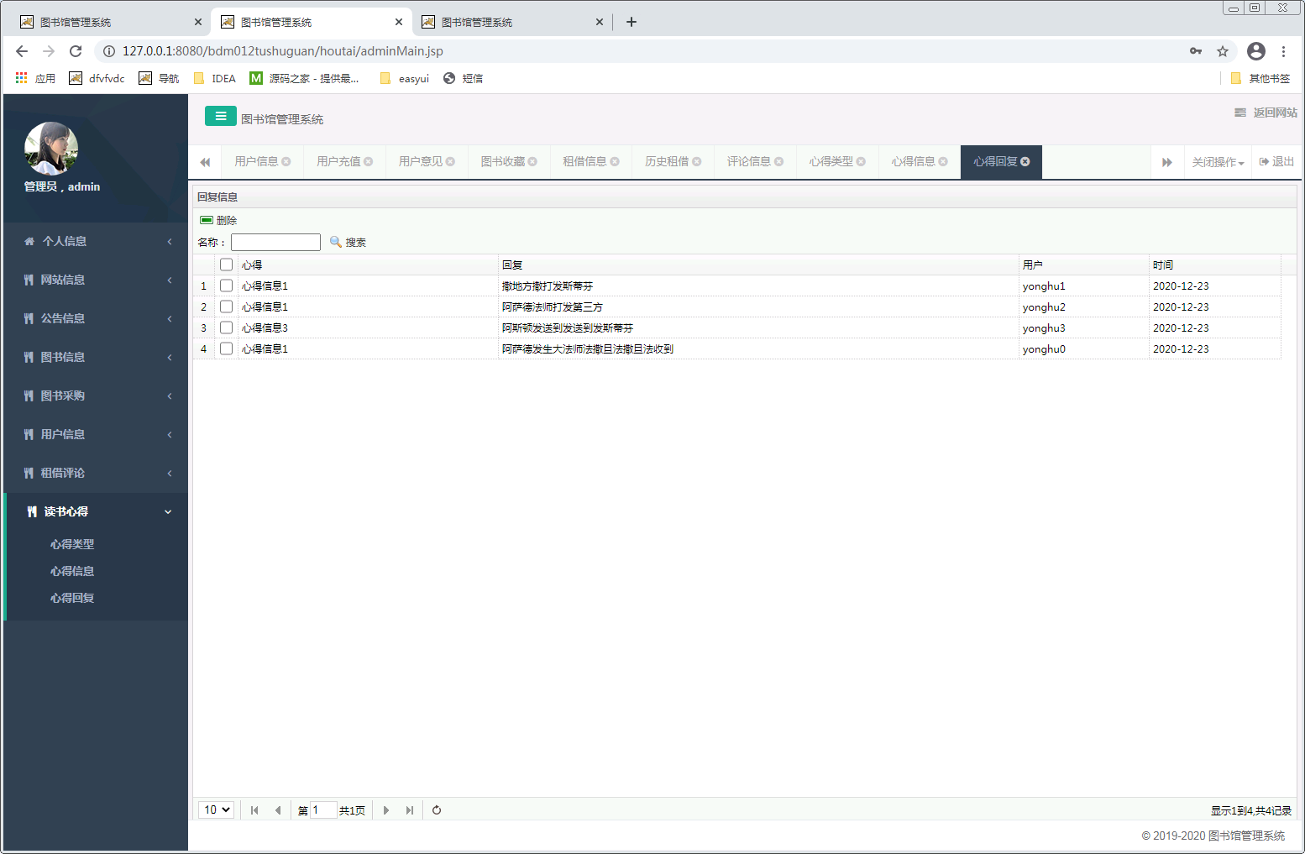Close the 心得类型 tab via its x icon

861,161
